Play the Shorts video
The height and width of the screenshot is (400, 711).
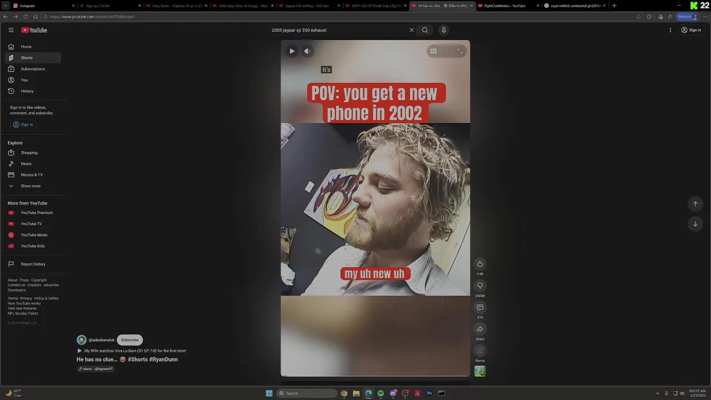(292, 51)
